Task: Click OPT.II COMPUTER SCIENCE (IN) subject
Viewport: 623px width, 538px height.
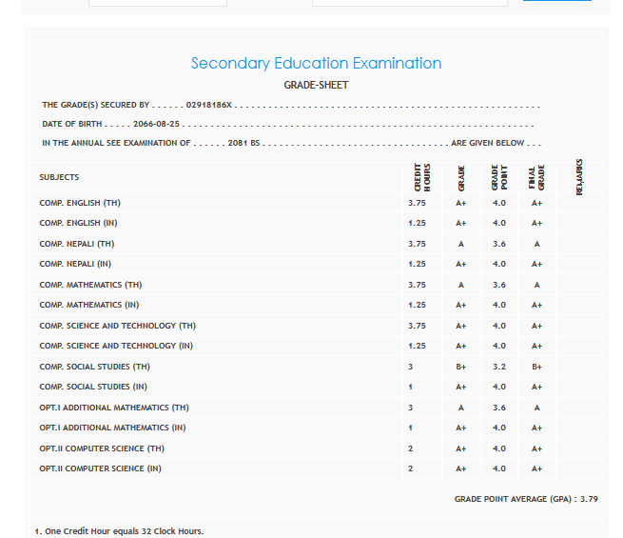Action: (x=100, y=468)
